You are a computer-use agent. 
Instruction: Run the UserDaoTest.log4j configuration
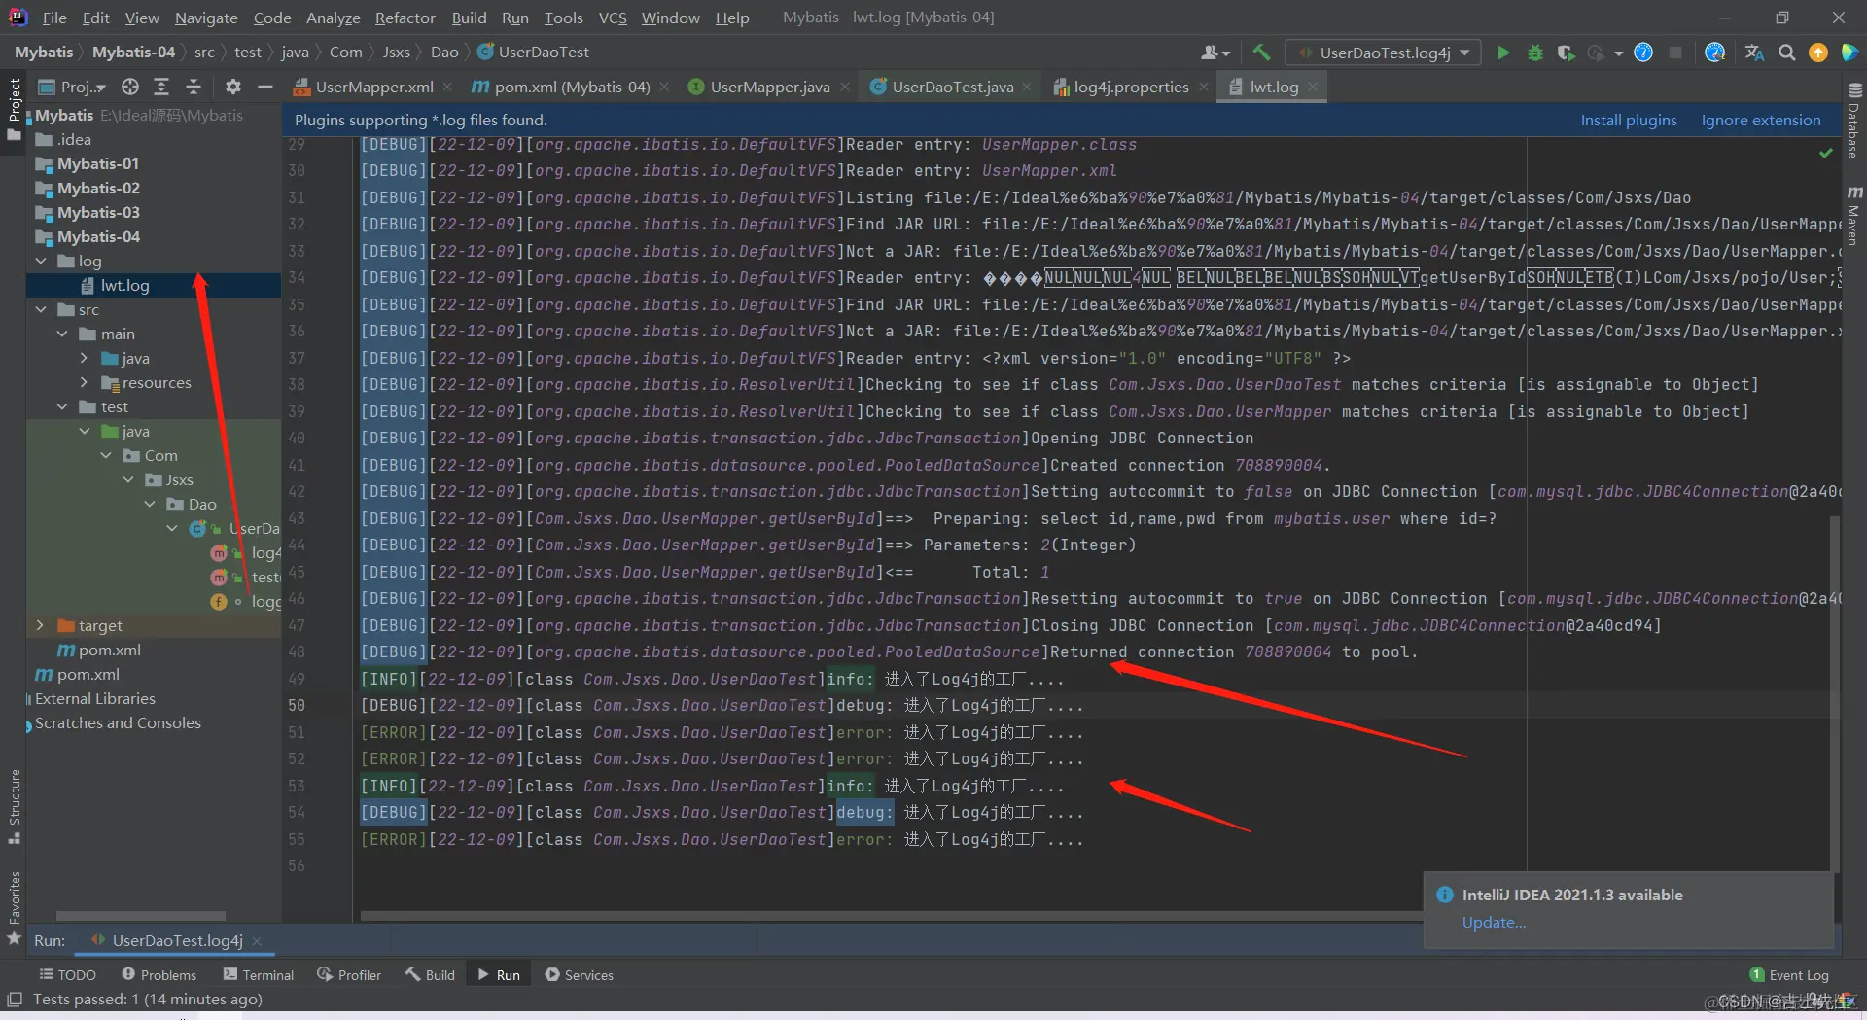click(x=1503, y=53)
